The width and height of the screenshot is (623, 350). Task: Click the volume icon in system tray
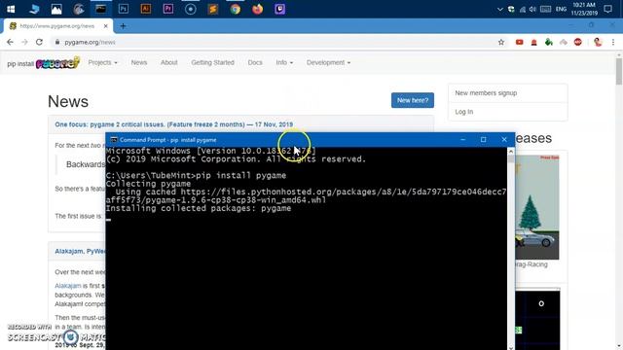pyautogui.click(x=532, y=9)
